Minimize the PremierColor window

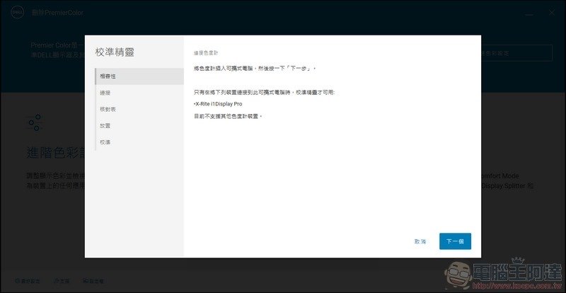pyautogui.click(x=531, y=13)
